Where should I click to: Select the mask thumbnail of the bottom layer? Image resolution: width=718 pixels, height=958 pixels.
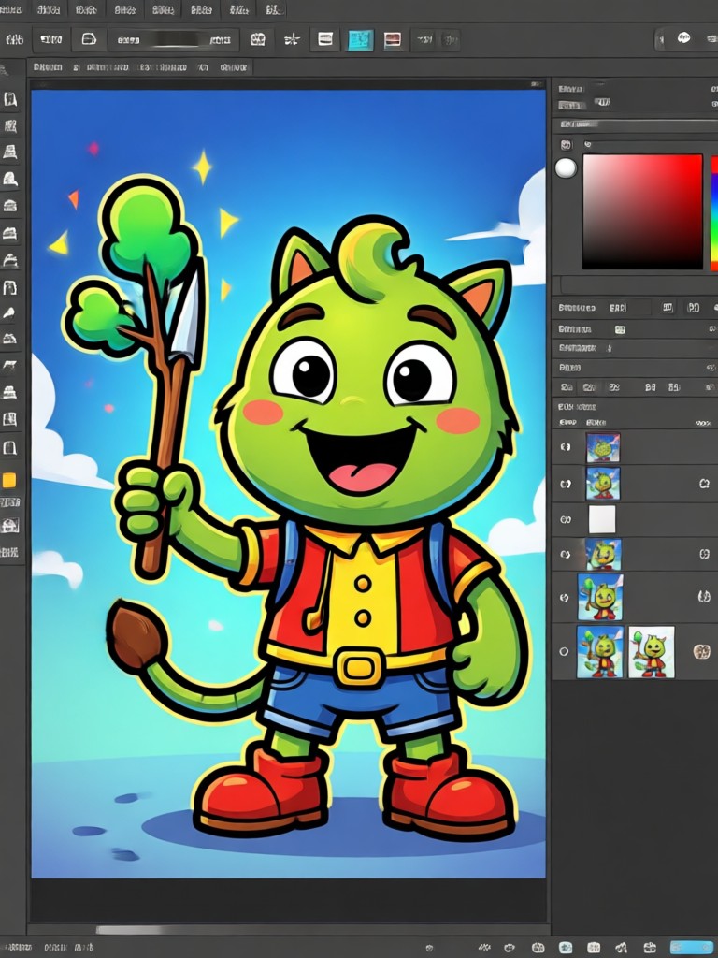pos(652,651)
